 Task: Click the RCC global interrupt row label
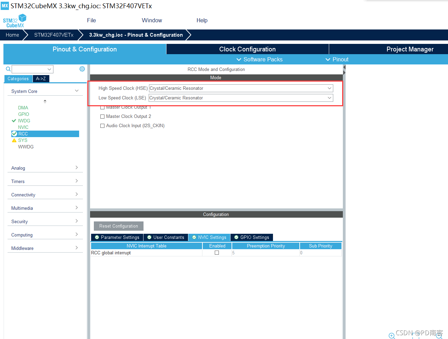[x=111, y=253]
